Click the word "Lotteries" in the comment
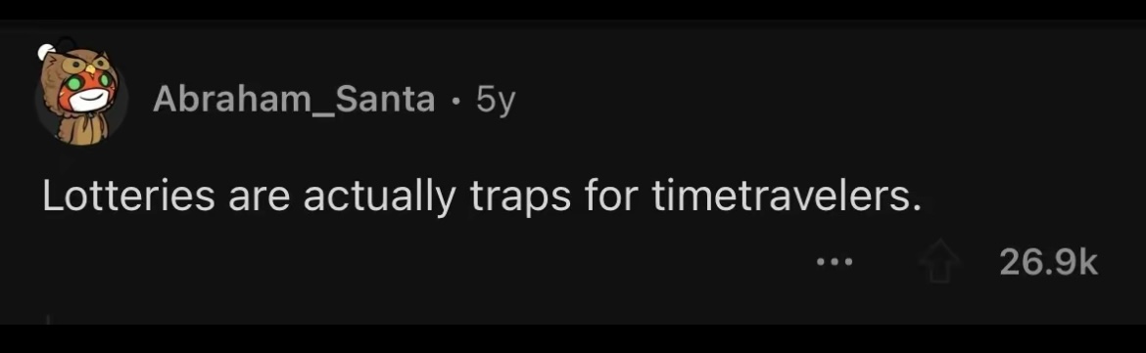 point(128,197)
